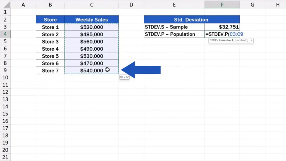Select the $32,751 result cell
The height and width of the screenshot is (161, 286).
222,27
